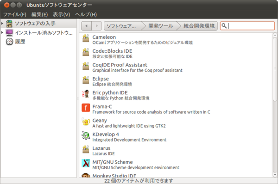Go back with the left arrow button
This screenshot has height=184, width=278.
tap(86, 26)
